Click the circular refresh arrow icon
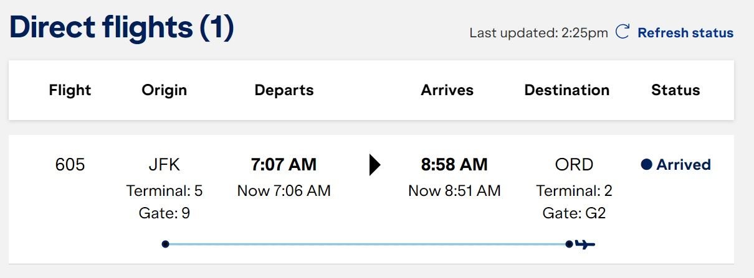Image resolution: width=754 pixels, height=278 pixels. pos(622,32)
